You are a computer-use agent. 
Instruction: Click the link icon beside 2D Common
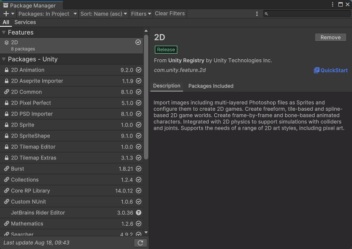coord(7,92)
